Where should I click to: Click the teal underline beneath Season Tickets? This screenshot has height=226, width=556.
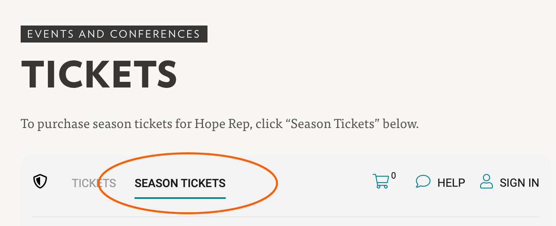[x=180, y=198]
